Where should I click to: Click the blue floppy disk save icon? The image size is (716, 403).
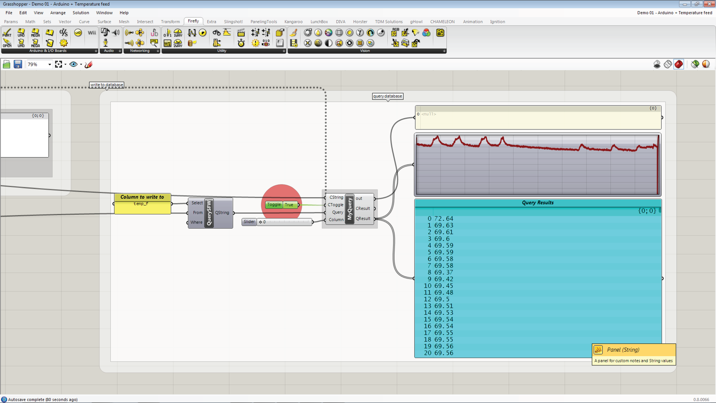[18, 64]
